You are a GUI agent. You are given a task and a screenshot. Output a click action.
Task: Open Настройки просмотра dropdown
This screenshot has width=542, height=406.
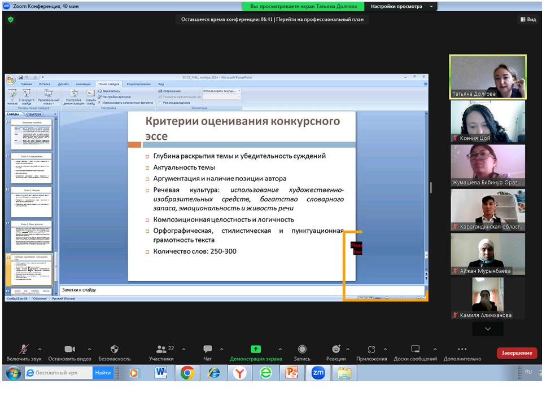click(x=401, y=6)
